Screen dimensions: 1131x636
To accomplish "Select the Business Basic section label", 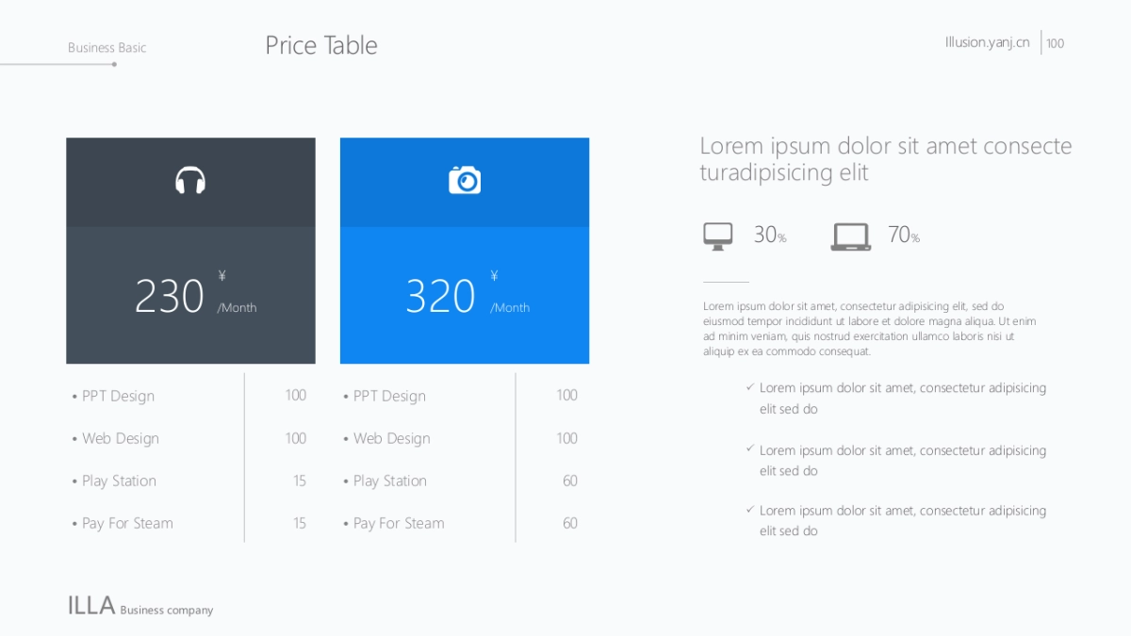I will click(x=107, y=47).
